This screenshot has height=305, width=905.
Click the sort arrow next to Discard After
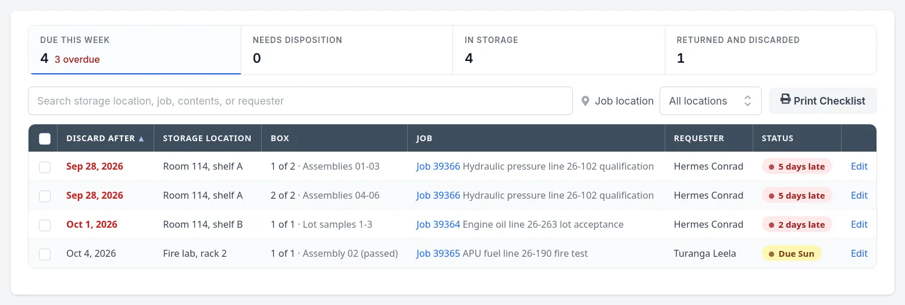141,139
